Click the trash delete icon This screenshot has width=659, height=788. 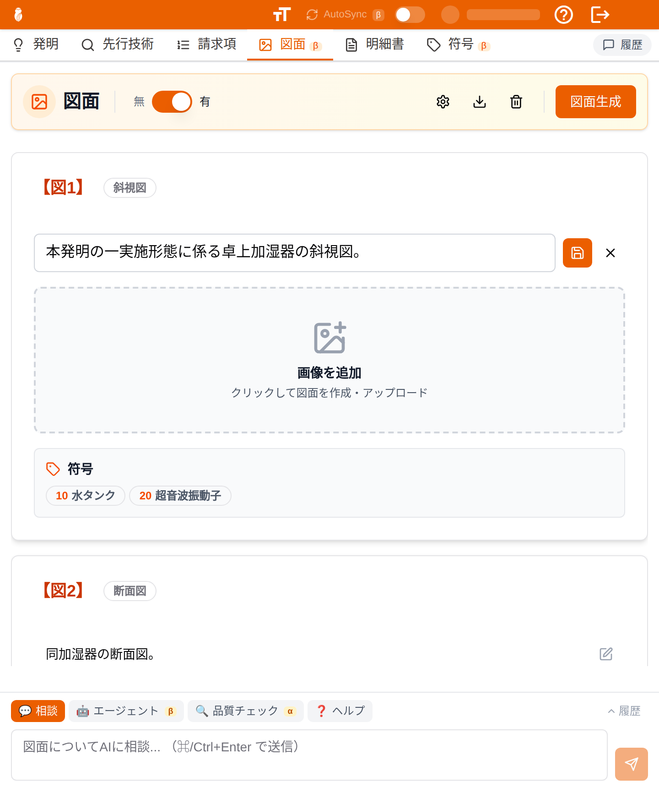click(x=516, y=102)
